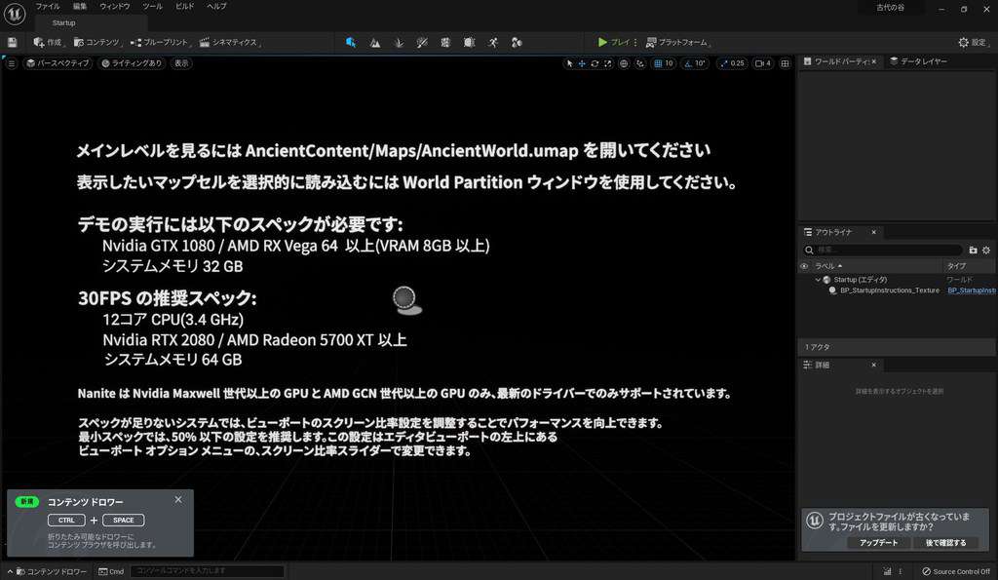This screenshot has height=580, width=998.
Task: Open the Outliner settings gear
Action: [x=986, y=251]
